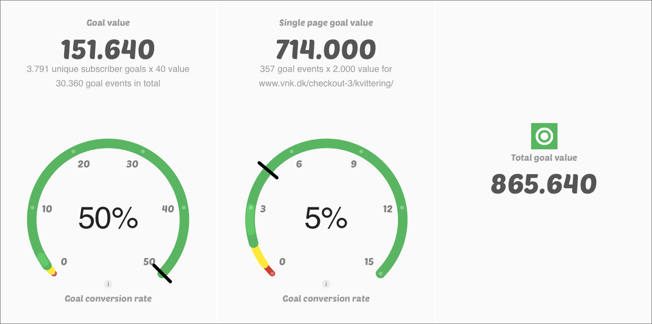This screenshot has width=652, height=324.
Task: Click the red segment of the 5% gauge
Action: tap(270, 271)
